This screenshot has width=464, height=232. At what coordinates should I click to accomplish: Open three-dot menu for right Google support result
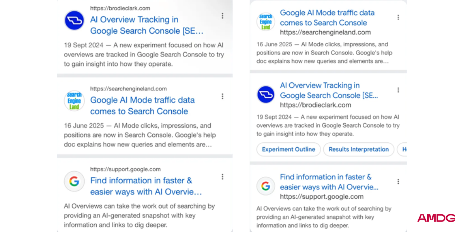pos(398,181)
